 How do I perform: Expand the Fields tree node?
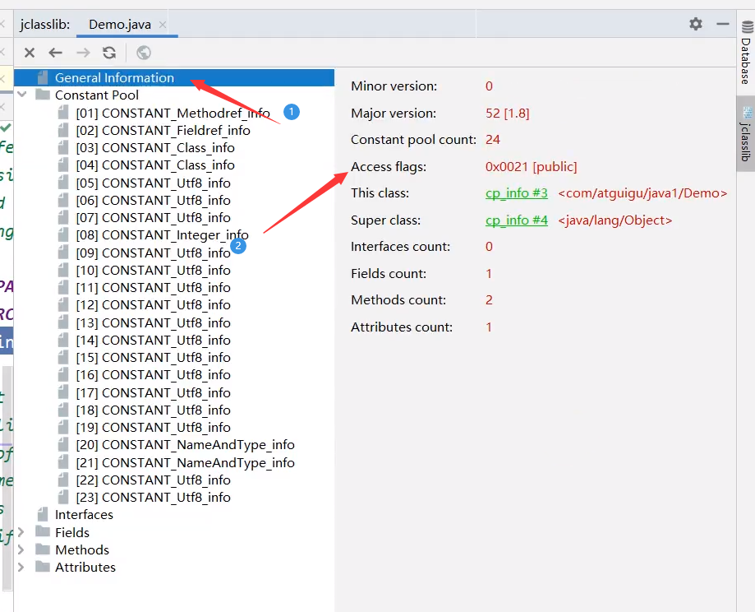pos(21,532)
